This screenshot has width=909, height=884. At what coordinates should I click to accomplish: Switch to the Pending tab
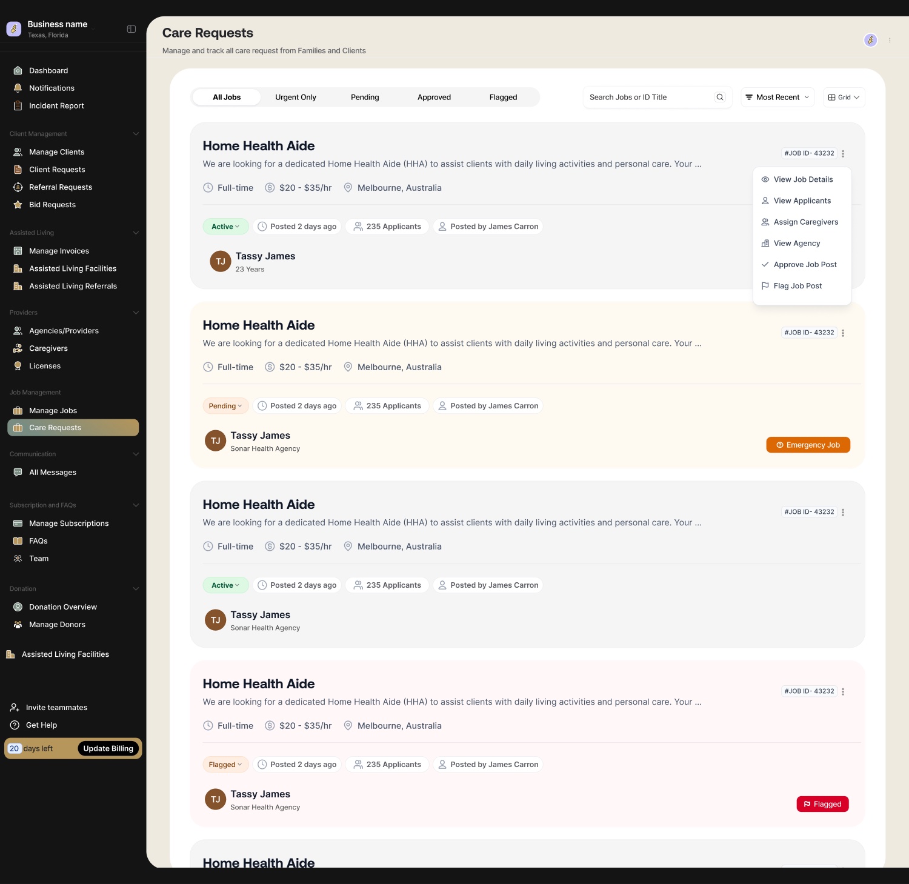pos(365,97)
